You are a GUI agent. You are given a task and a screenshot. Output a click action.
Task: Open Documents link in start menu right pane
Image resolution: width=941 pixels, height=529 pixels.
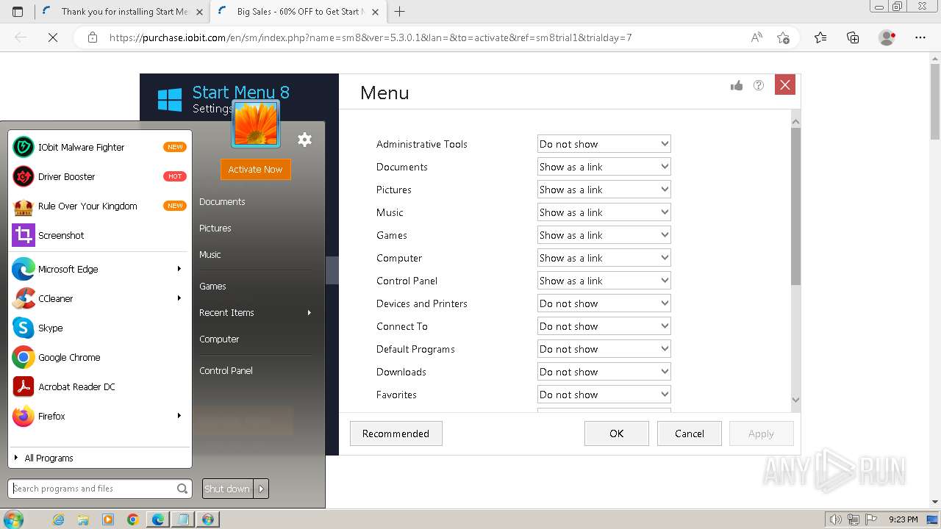[222, 201]
